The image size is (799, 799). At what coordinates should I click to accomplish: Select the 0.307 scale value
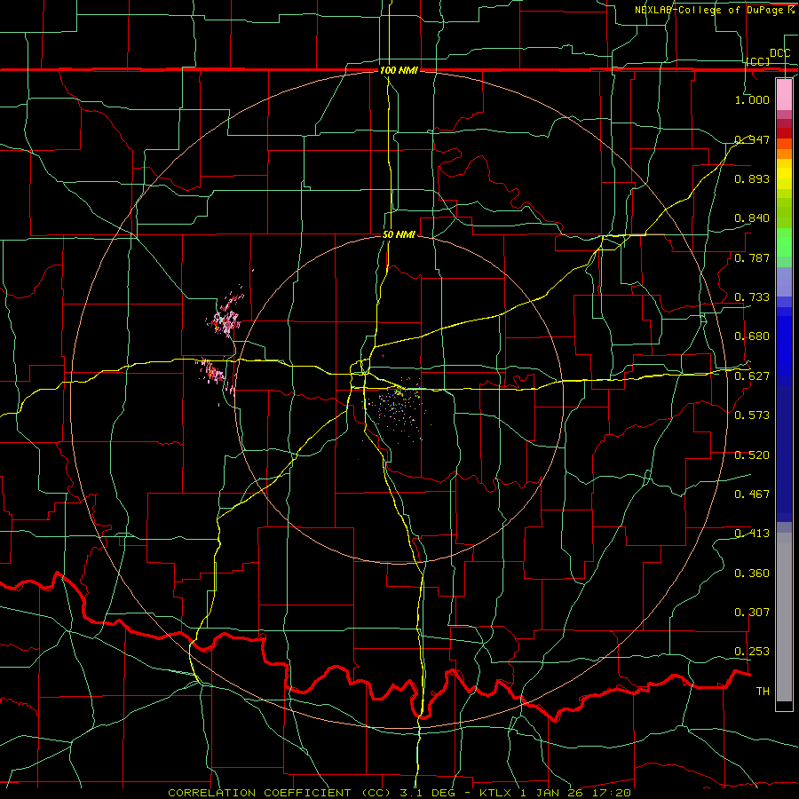pos(752,613)
